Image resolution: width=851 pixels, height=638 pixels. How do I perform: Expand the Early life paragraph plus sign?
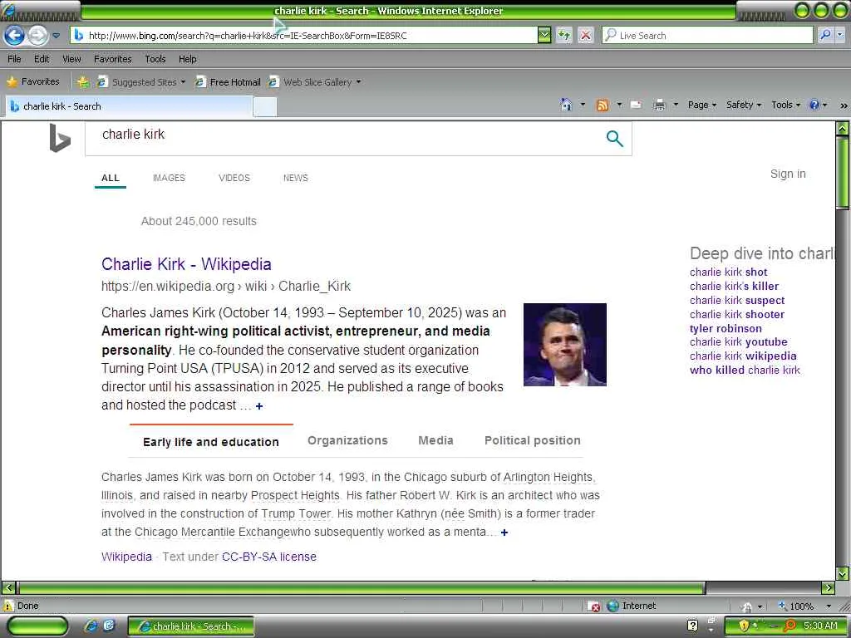pos(504,532)
